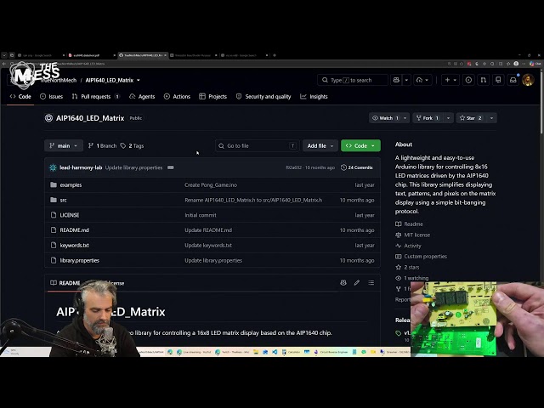The image size is (544, 408).
Task: Open the MIT license link
Action: tap(413, 235)
